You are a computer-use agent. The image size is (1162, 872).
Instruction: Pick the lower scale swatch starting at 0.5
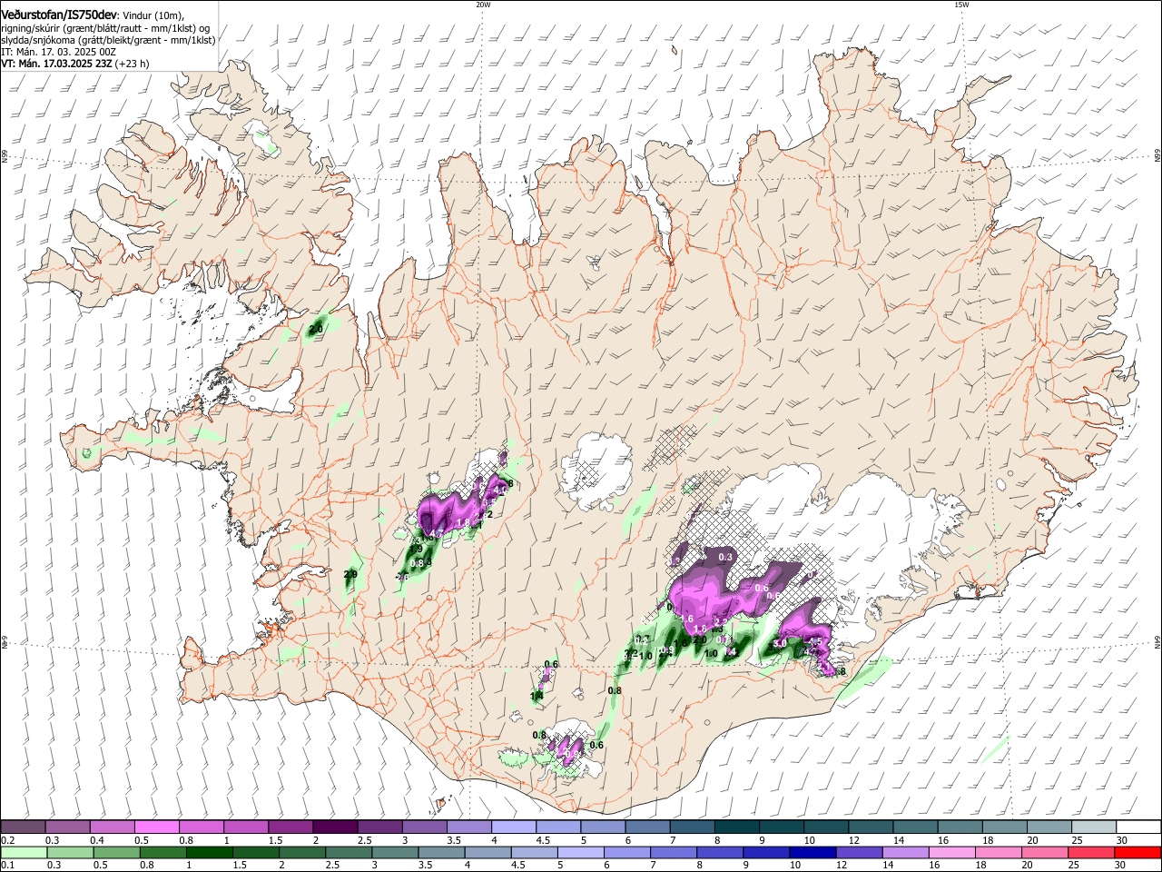pos(116,852)
